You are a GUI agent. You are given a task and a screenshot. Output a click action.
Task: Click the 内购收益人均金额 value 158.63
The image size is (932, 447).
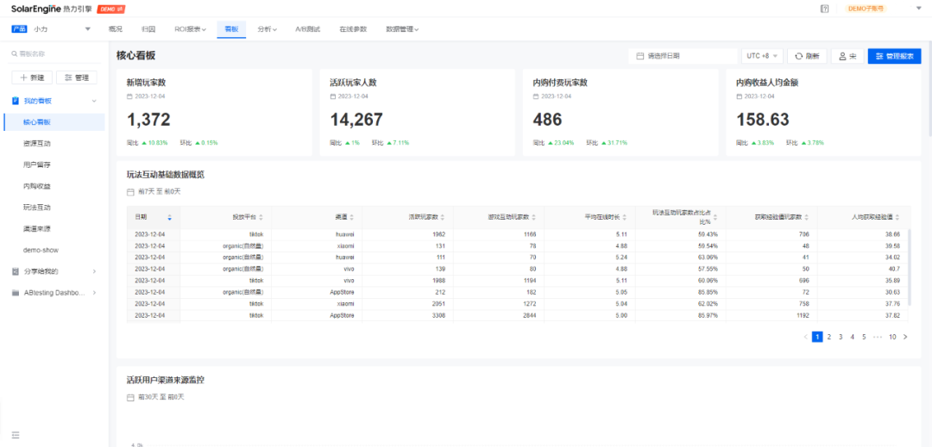click(x=763, y=120)
